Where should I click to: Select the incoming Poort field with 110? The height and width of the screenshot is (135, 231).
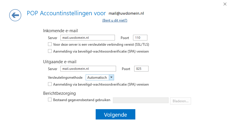(x=140, y=38)
